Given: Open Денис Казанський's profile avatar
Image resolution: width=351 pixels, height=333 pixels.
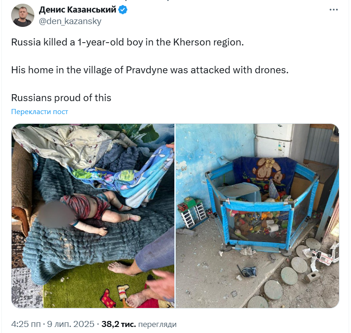Looking at the screenshot, I should coord(23,15).
